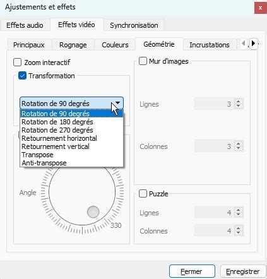Collapse the transformation type combo box

(71, 103)
